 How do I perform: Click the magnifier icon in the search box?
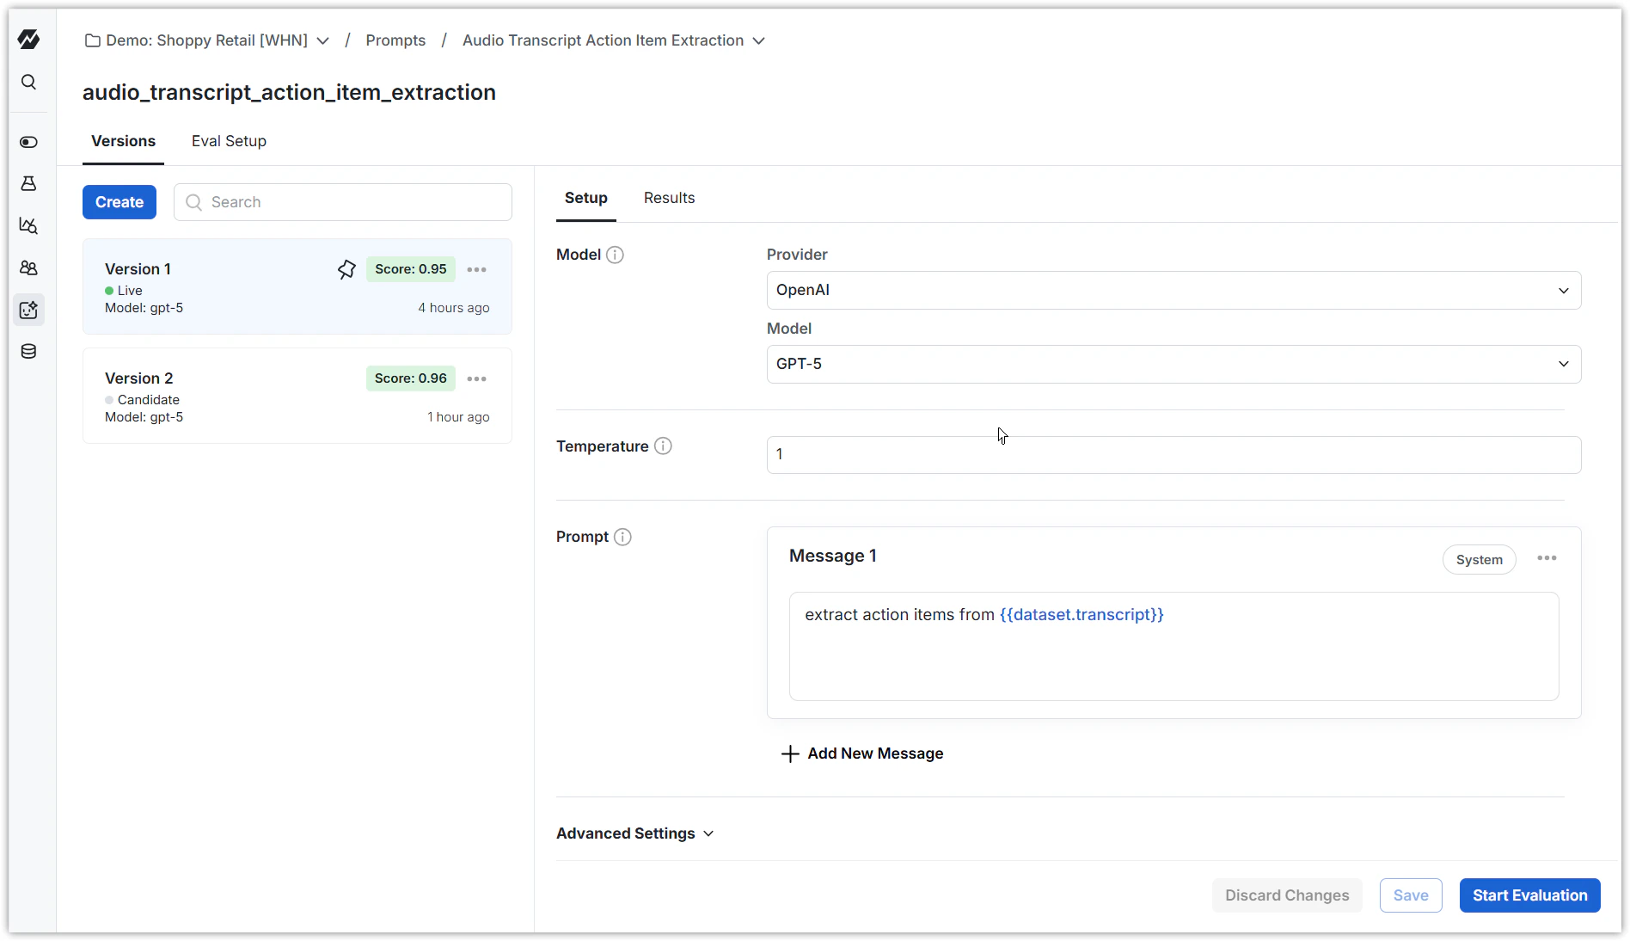pos(194,202)
